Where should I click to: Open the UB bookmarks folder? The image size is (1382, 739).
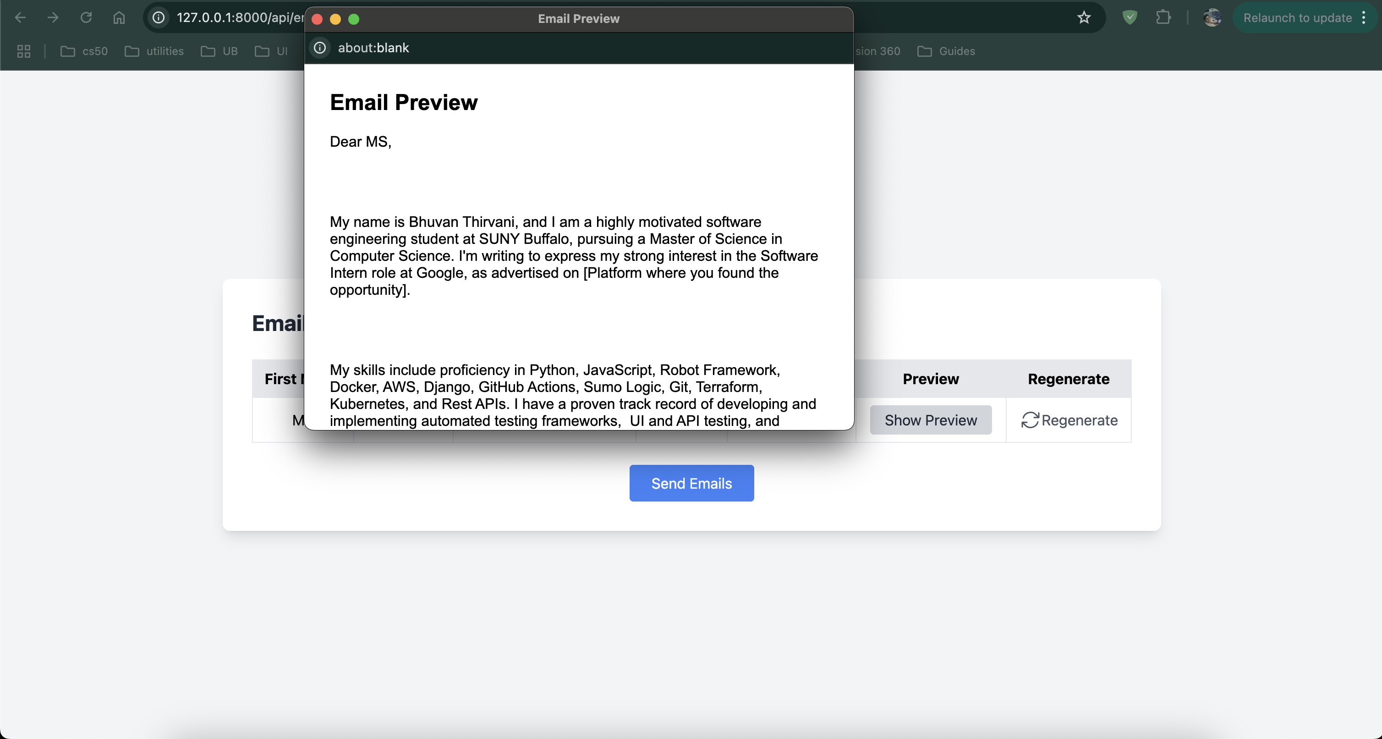(x=219, y=51)
